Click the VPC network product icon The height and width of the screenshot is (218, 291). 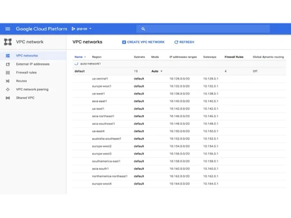pos(8,42)
